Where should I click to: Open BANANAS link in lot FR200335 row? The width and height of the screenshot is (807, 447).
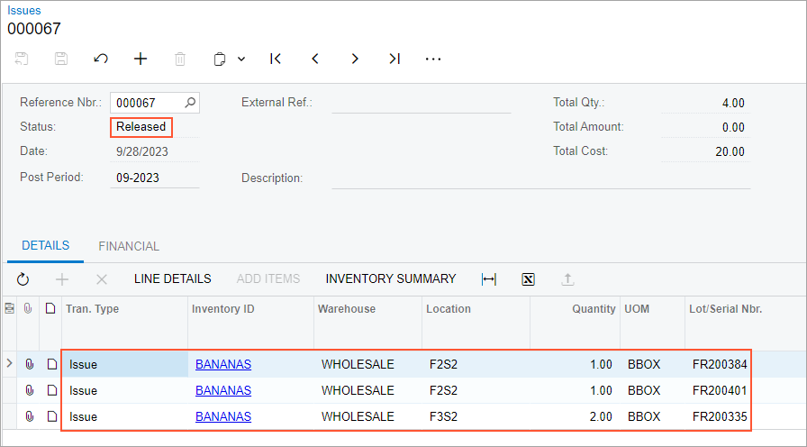click(223, 416)
